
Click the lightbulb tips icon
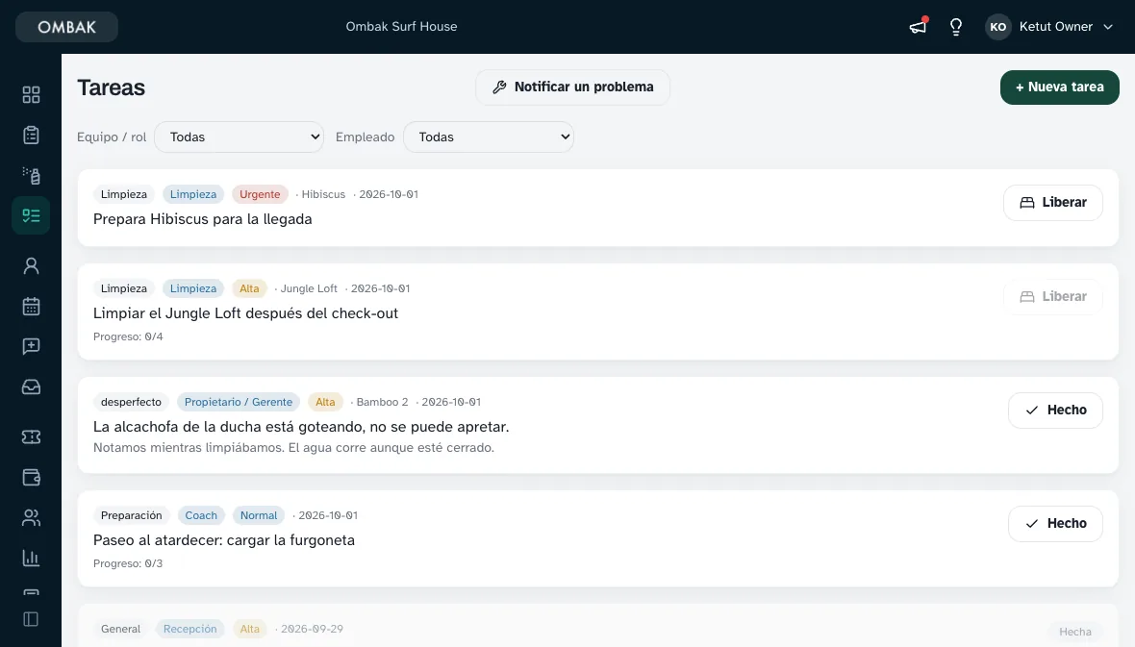(956, 27)
